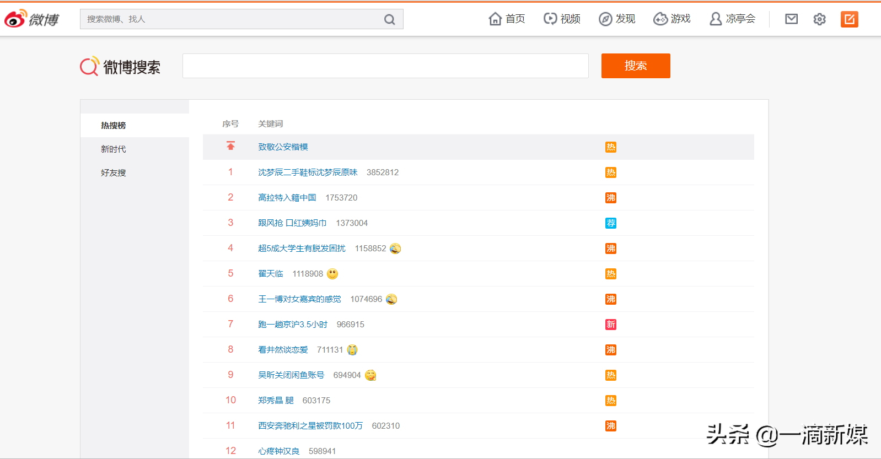Click the count 1373004
881x459 pixels.
(352, 223)
